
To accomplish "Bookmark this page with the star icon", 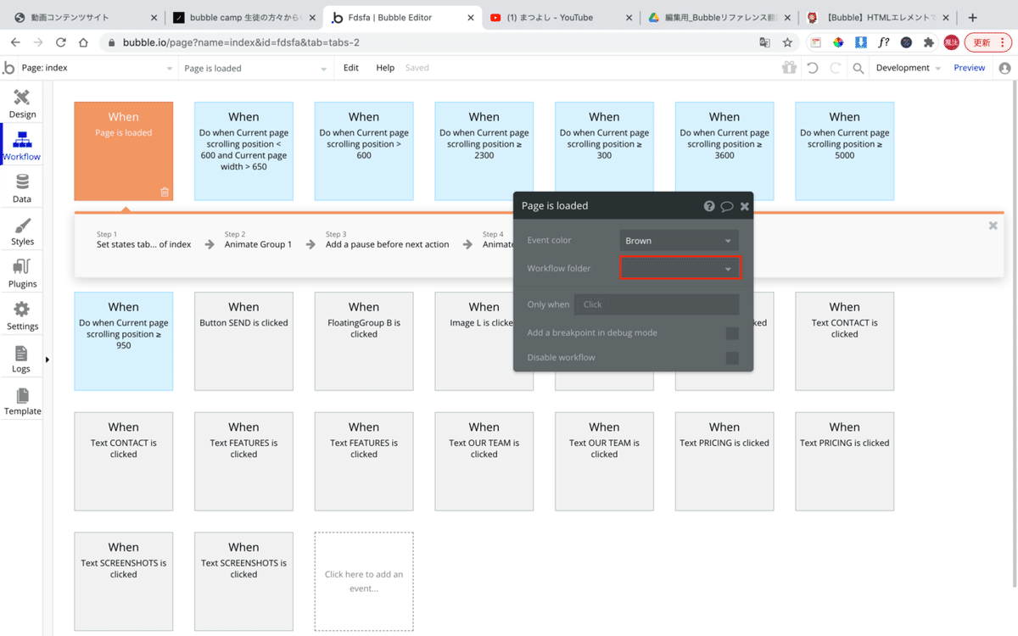I will point(787,42).
